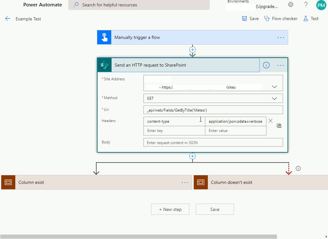Click the Power Automate title
The height and width of the screenshot is (239, 328).
pos(42,5)
